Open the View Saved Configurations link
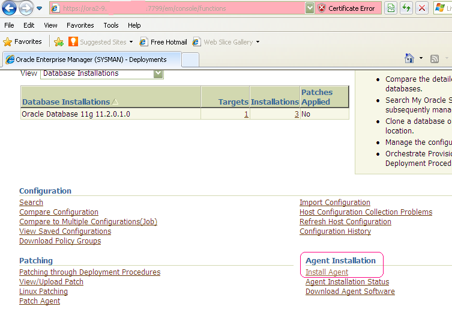The width and height of the screenshot is (452, 312). click(x=65, y=231)
